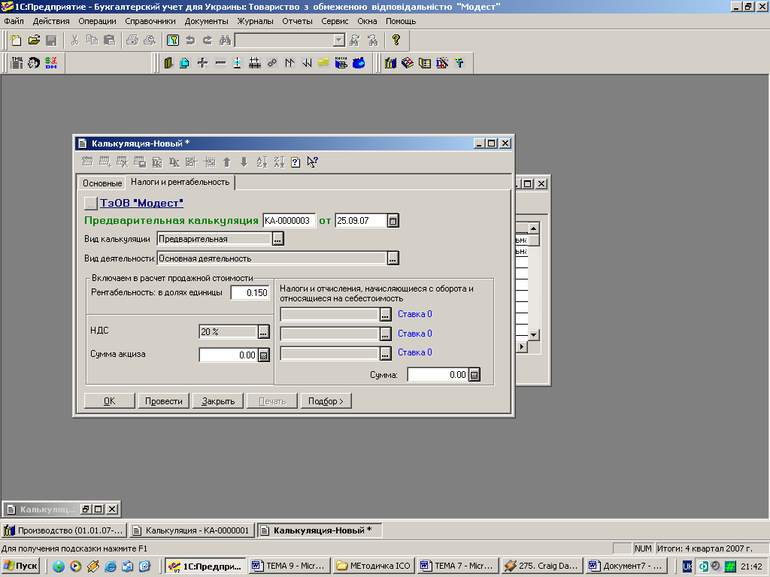Screen dimensions: 770x577
Task: Click the OK button
Action: (x=110, y=401)
